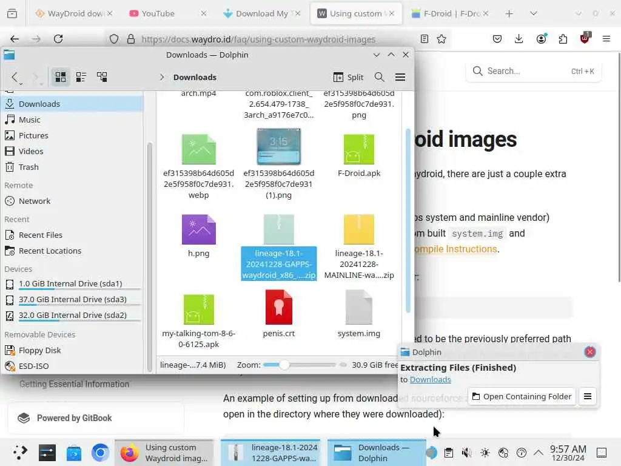Open Dolphin search tool
Image resolution: width=621 pixels, height=466 pixels.
coord(380,77)
